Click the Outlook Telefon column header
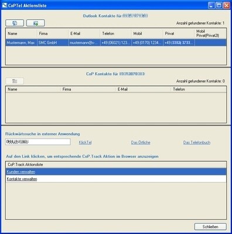 [115, 33]
